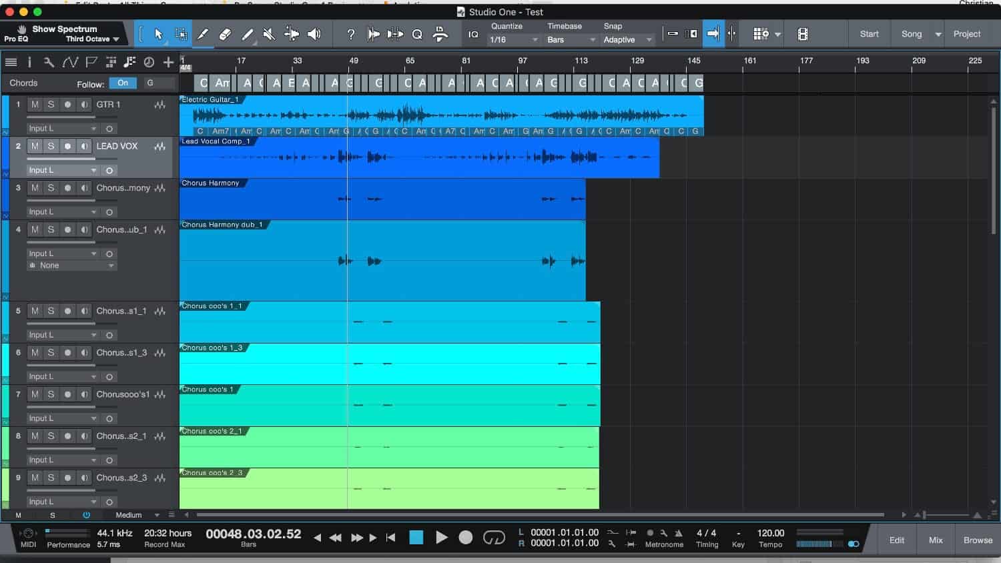Click the IQ input quantize button

(473, 34)
